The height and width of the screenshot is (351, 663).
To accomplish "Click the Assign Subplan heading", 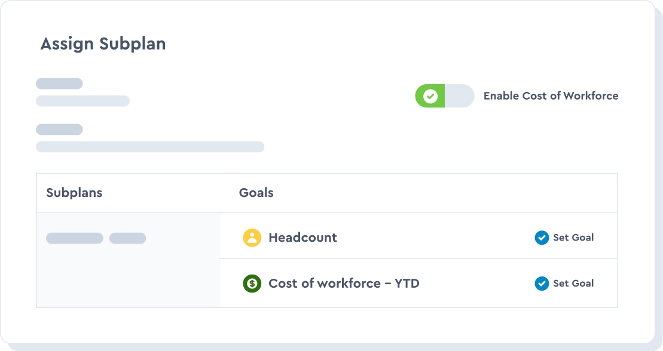I will [x=103, y=44].
